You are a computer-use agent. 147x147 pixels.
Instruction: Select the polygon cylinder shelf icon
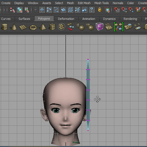(5, 27)
